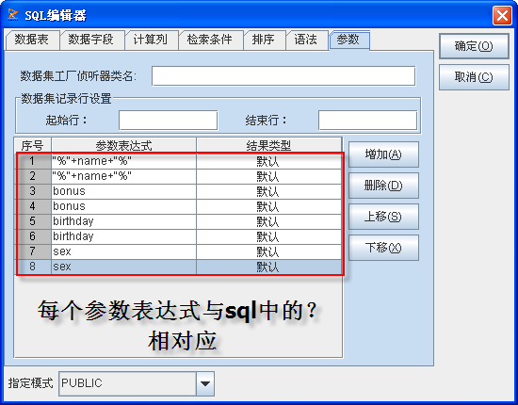Click row number 5 in 序号 column

click(x=32, y=221)
